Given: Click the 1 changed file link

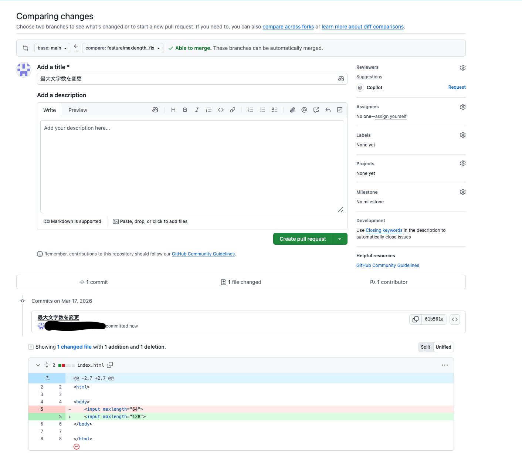Looking at the screenshot, I should 74,347.
